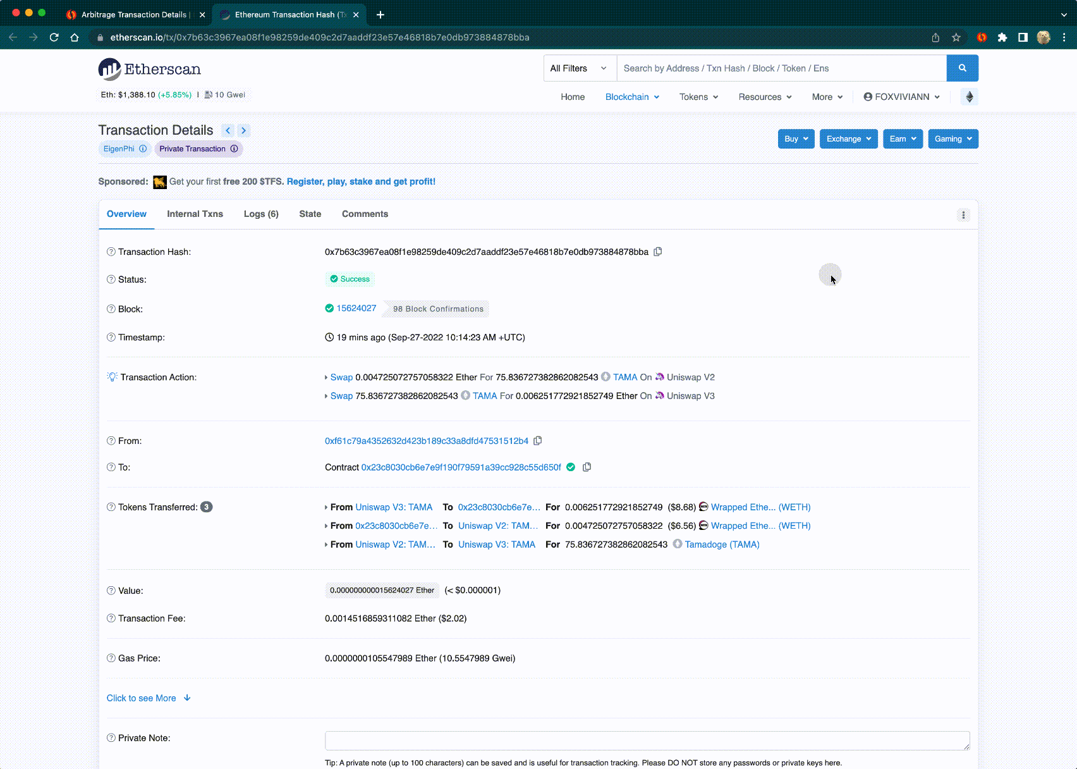Switch to the Comments tab
The height and width of the screenshot is (769, 1077).
365,214
